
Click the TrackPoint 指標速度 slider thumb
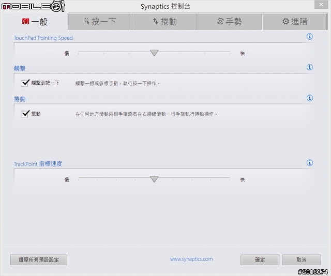click(x=154, y=179)
